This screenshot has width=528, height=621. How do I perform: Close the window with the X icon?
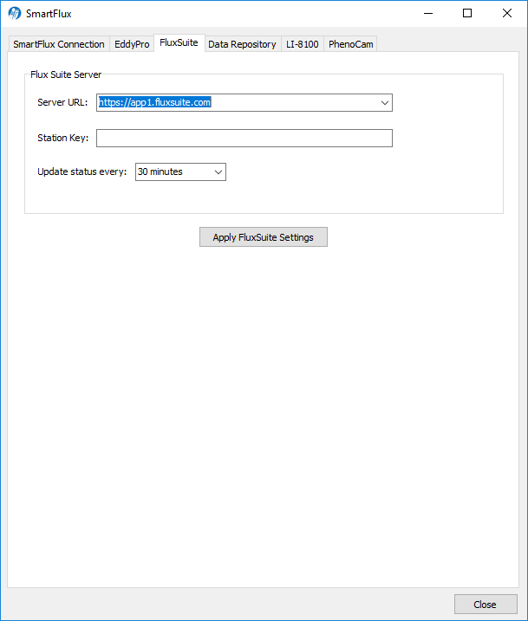(507, 14)
